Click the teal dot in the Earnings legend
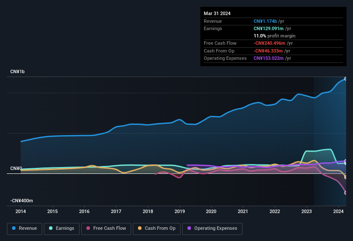 51,229
